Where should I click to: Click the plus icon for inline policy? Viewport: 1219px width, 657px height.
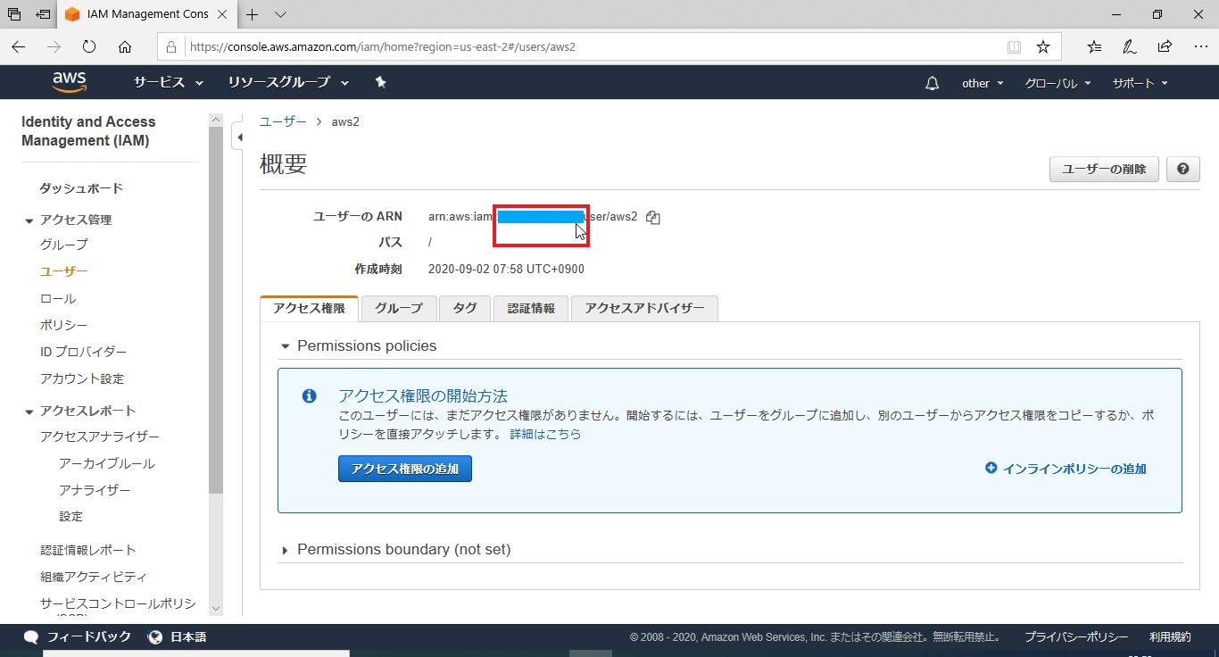[x=991, y=468]
